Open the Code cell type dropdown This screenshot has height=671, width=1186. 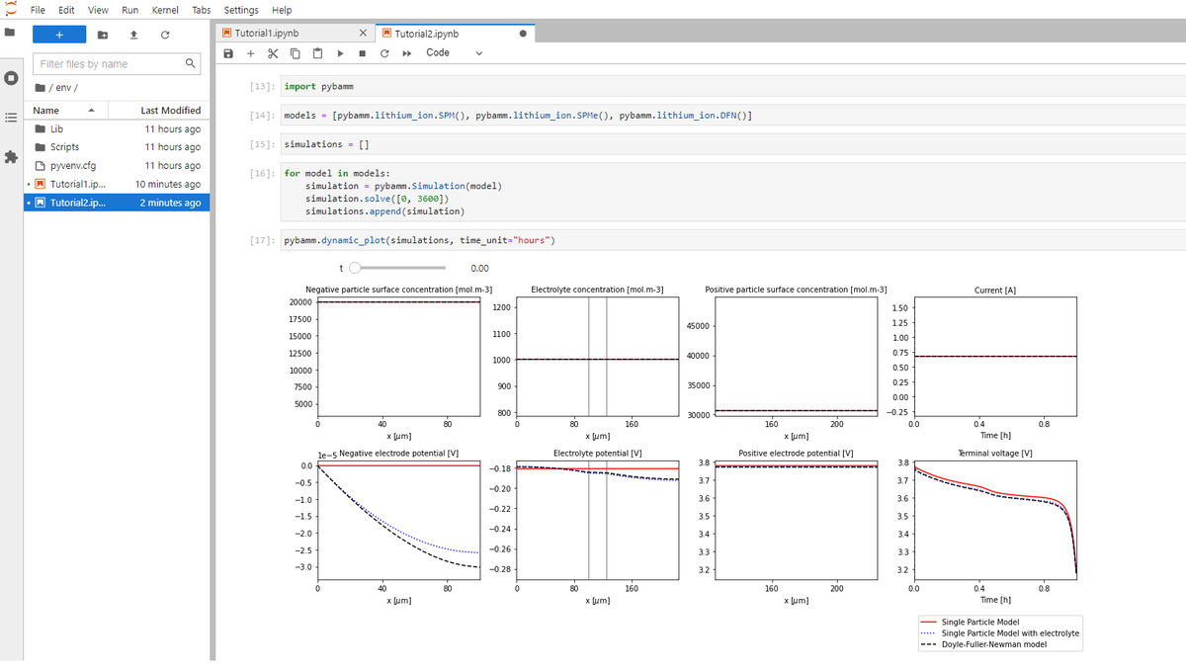pos(454,53)
